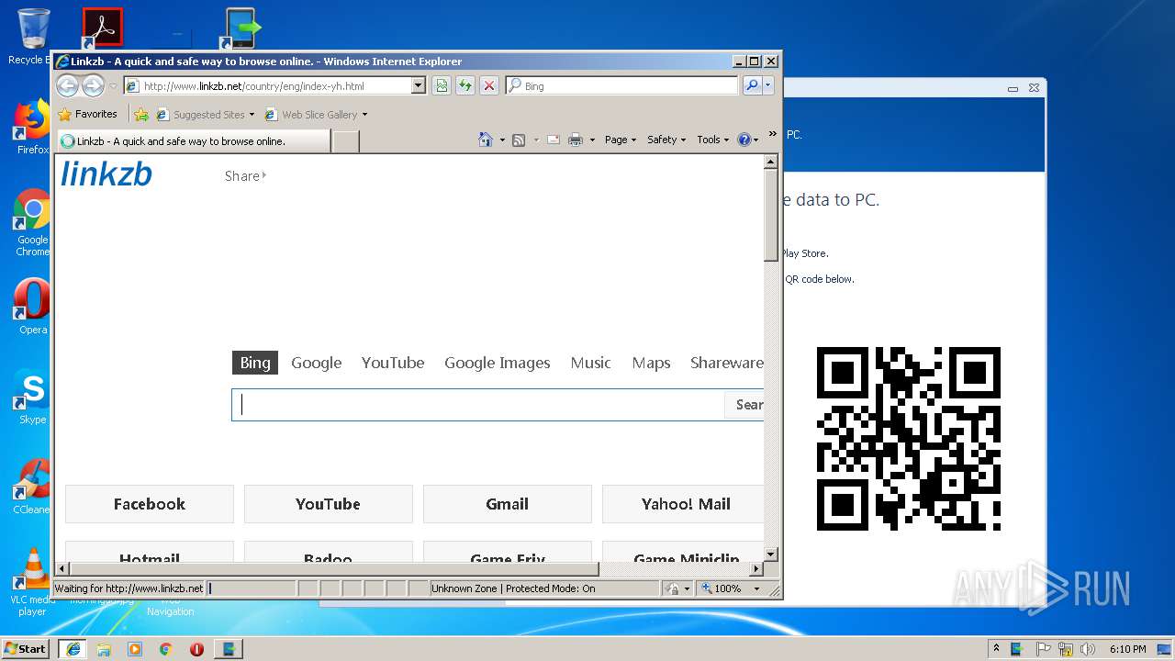1175x661 pixels.
Task: Toggle the Compatibility View icon
Action: tap(442, 85)
